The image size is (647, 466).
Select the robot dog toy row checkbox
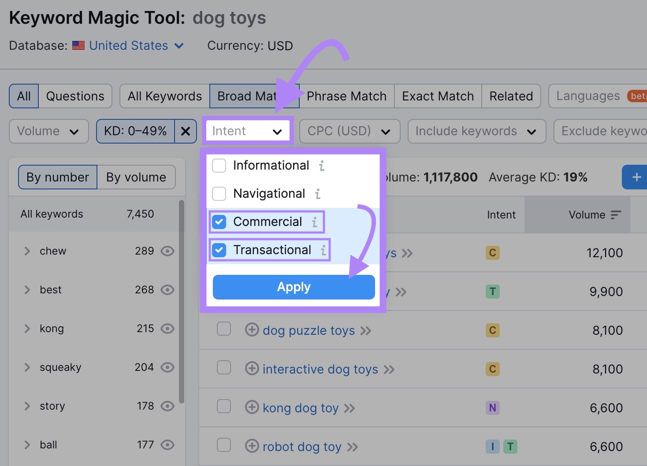tap(224, 445)
